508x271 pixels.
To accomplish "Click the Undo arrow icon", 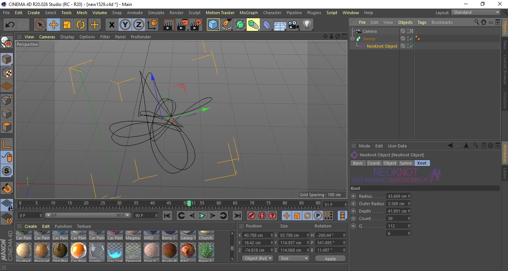I will (10, 25).
